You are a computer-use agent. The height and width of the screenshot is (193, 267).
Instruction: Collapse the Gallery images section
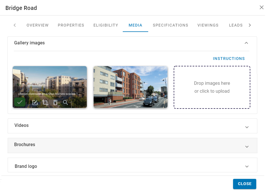(x=246, y=43)
